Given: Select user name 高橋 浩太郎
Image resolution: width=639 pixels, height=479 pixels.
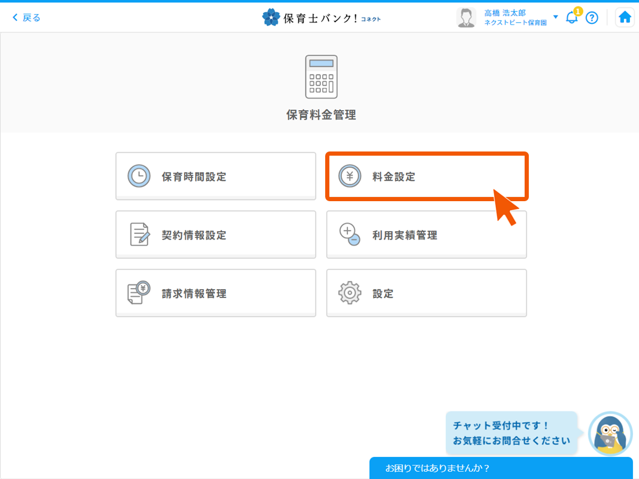Looking at the screenshot, I should pyautogui.click(x=505, y=13).
